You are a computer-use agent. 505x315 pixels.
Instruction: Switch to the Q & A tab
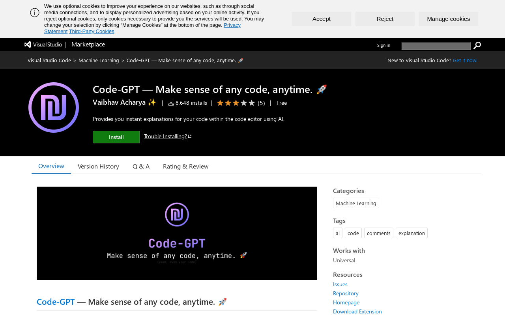(141, 166)
